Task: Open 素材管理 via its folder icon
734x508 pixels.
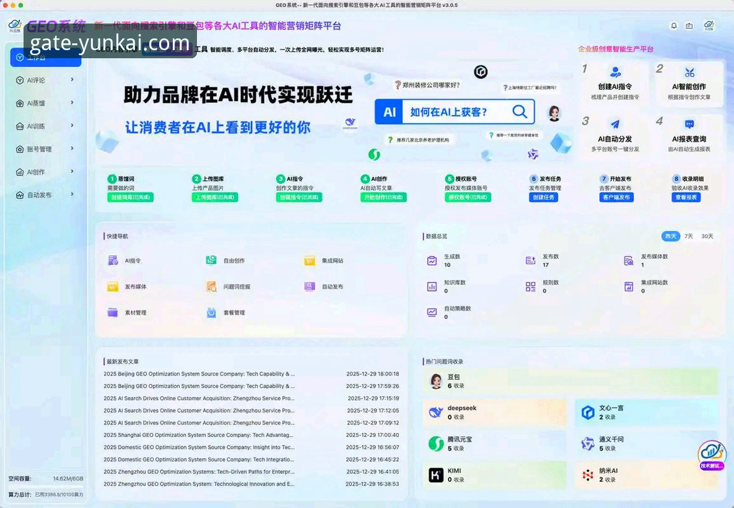Action: (112, 312)
